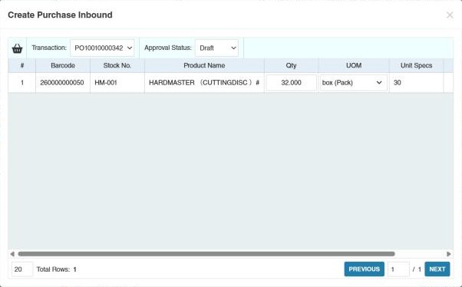462x287 pixels.
Task: Open the Approval Status Draft dropdown
Action: (x=217, y=48)
